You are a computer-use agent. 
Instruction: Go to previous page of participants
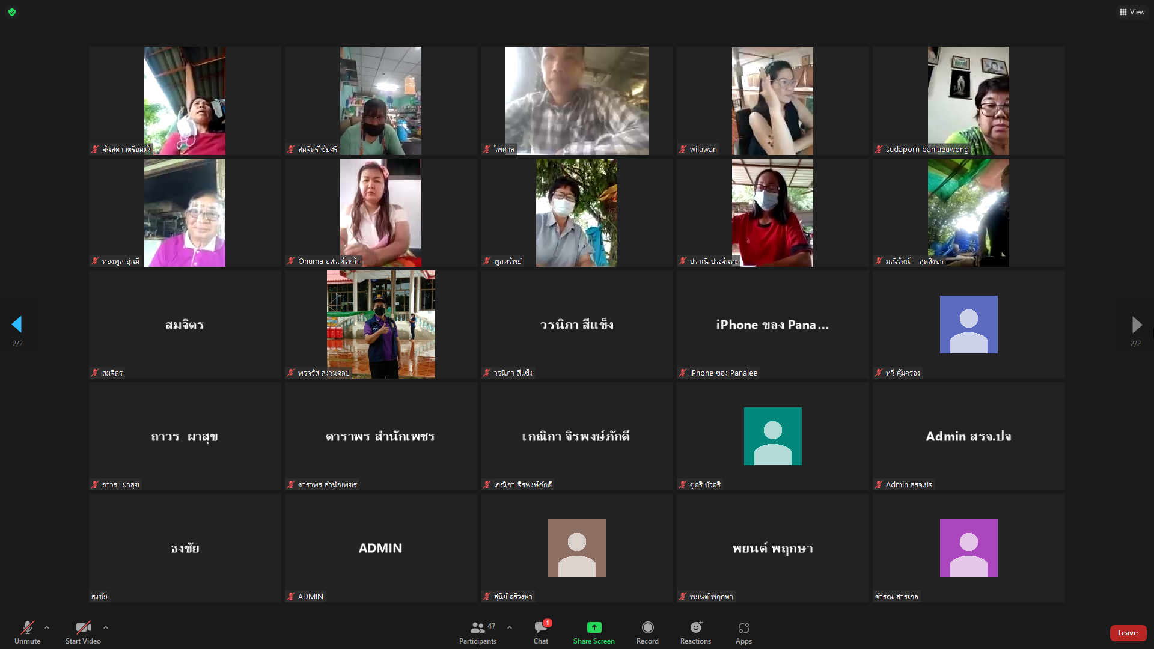17,324
